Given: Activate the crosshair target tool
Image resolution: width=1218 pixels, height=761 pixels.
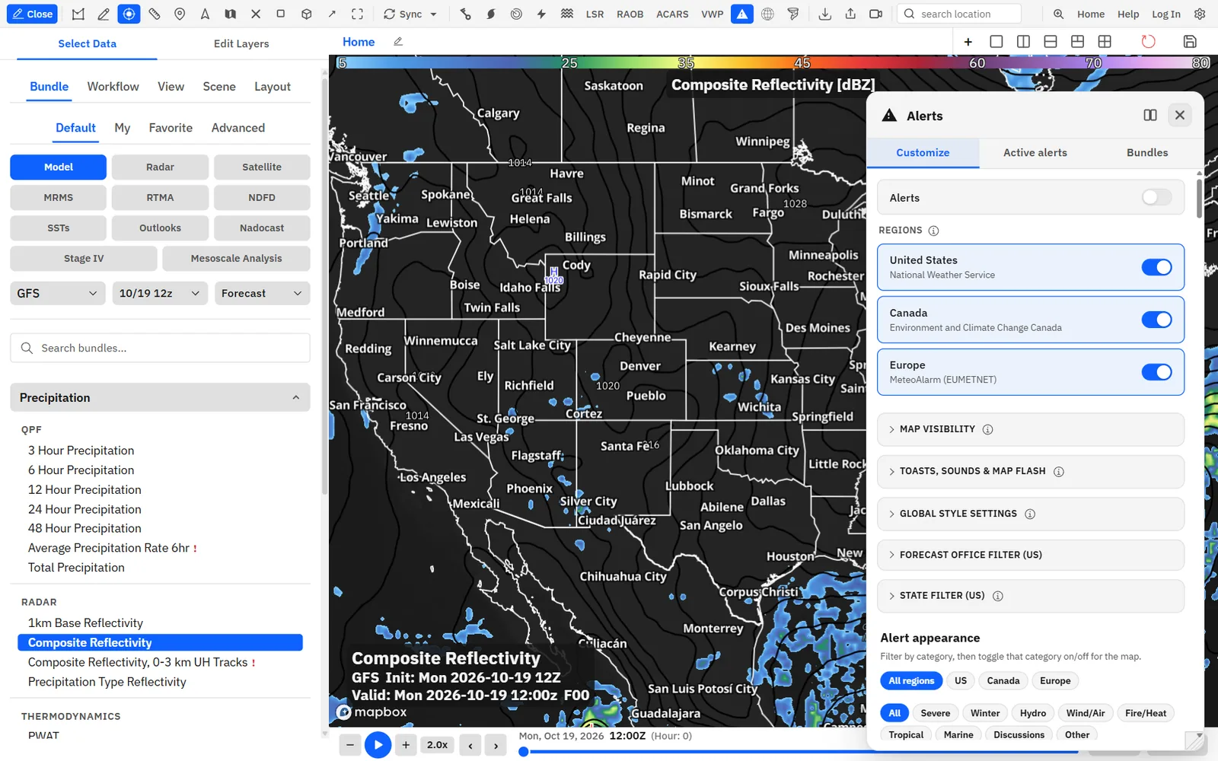Looking at the screenshot, I should [x=129, y=14].
